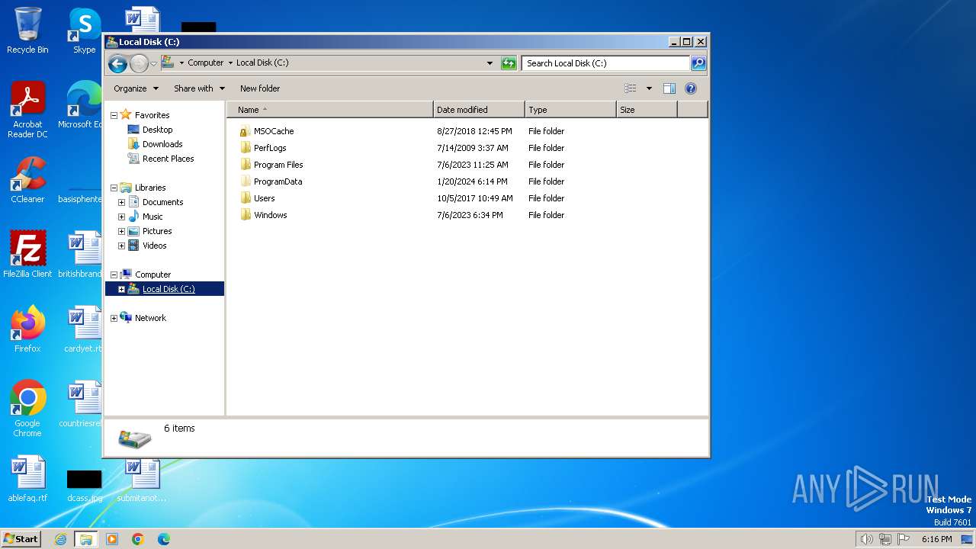Image resolution: width=976 pixels, height=549 pixels.
Task: Open Action Center flag icon in tray
Action: 904,539
